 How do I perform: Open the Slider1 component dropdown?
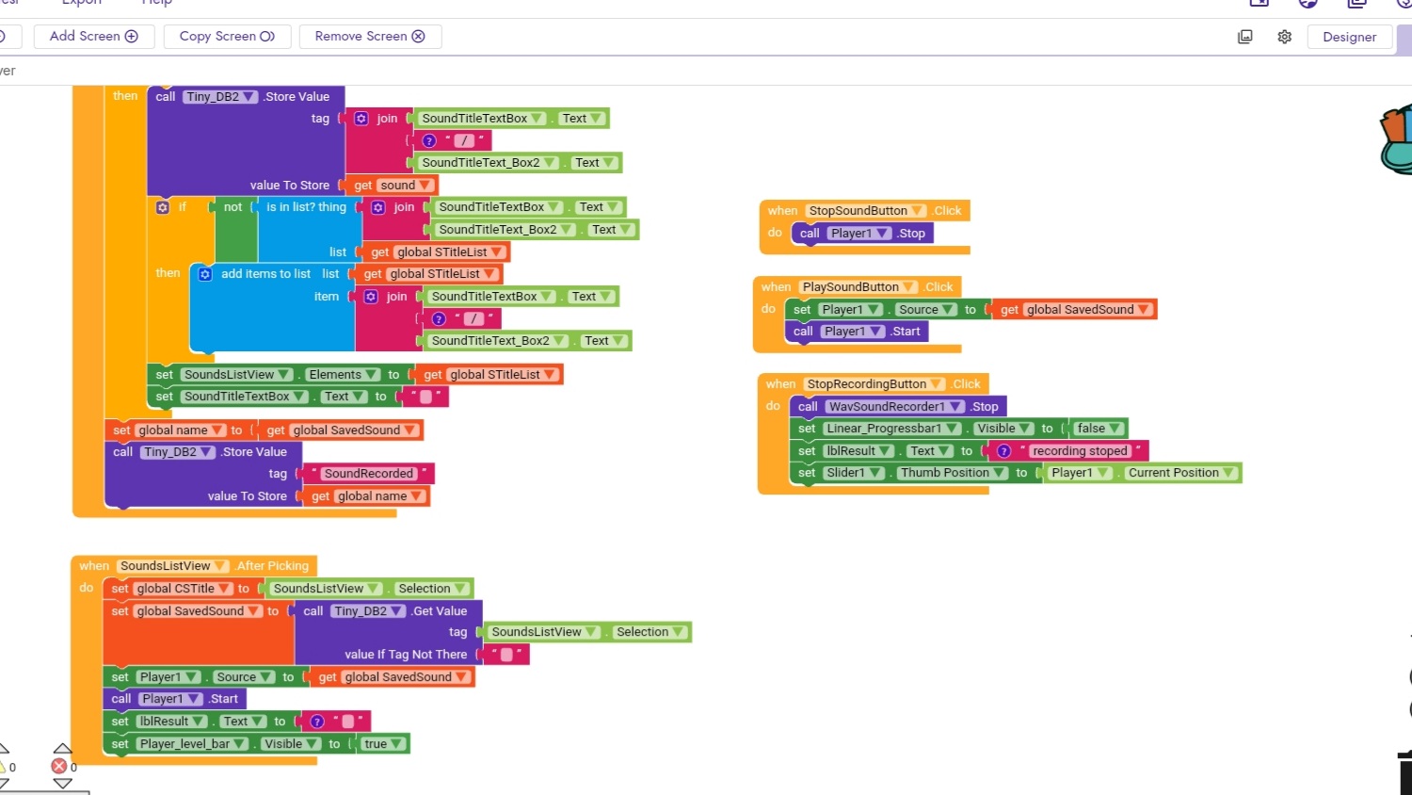click(x=876, y=473)
